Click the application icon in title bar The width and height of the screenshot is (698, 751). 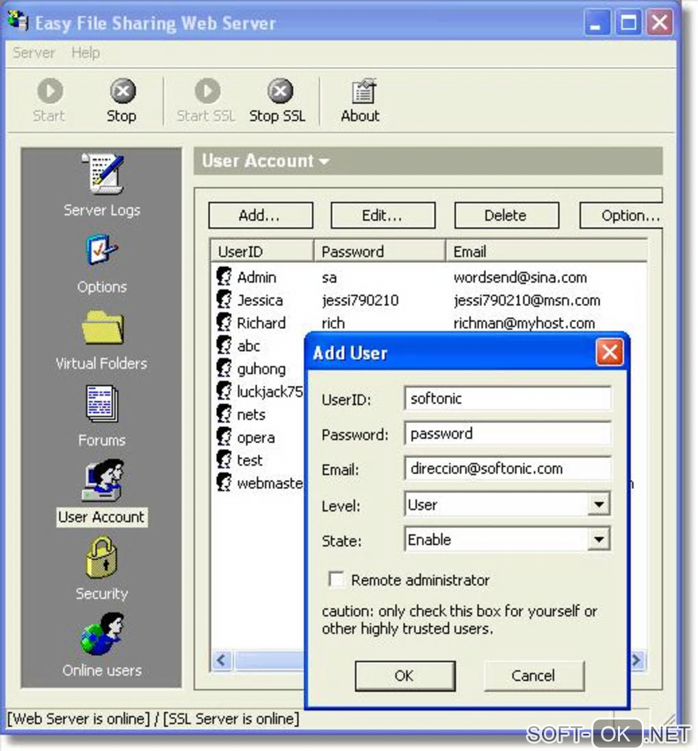[18, 20]
